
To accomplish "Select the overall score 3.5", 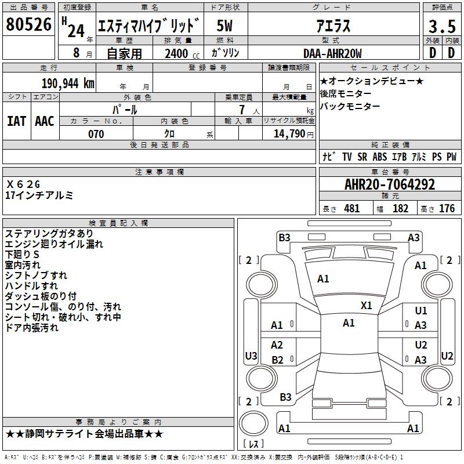I will [442, 26].
